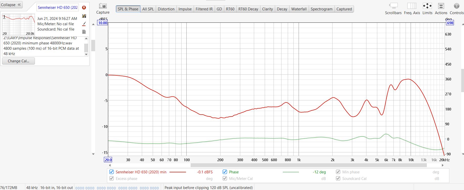Open the Spectrogram tab
This screenshot has height=190, width=464.
(322, 9)
